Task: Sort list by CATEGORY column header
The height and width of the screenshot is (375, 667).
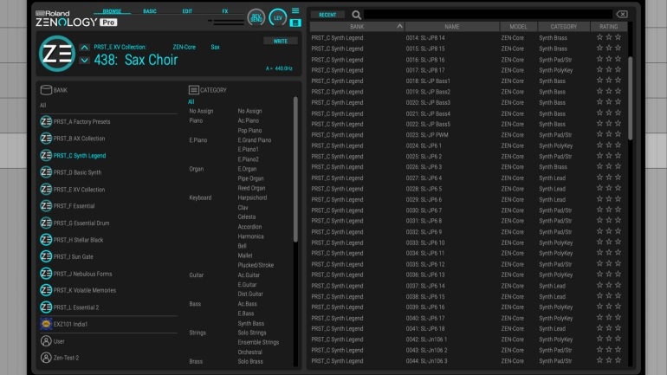Action: (564, 26)
